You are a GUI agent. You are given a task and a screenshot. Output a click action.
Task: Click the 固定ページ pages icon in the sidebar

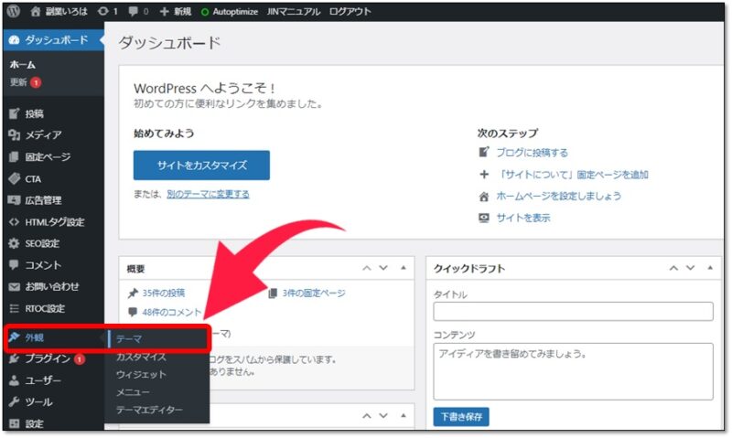tap(14, 156)
